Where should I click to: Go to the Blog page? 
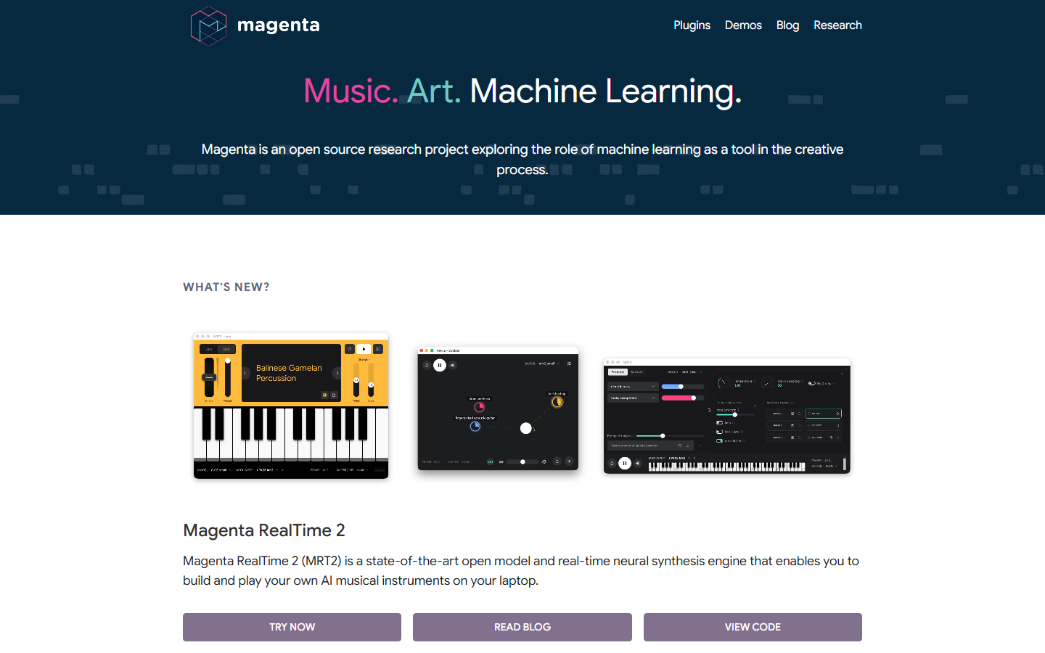tap(787, 25)
